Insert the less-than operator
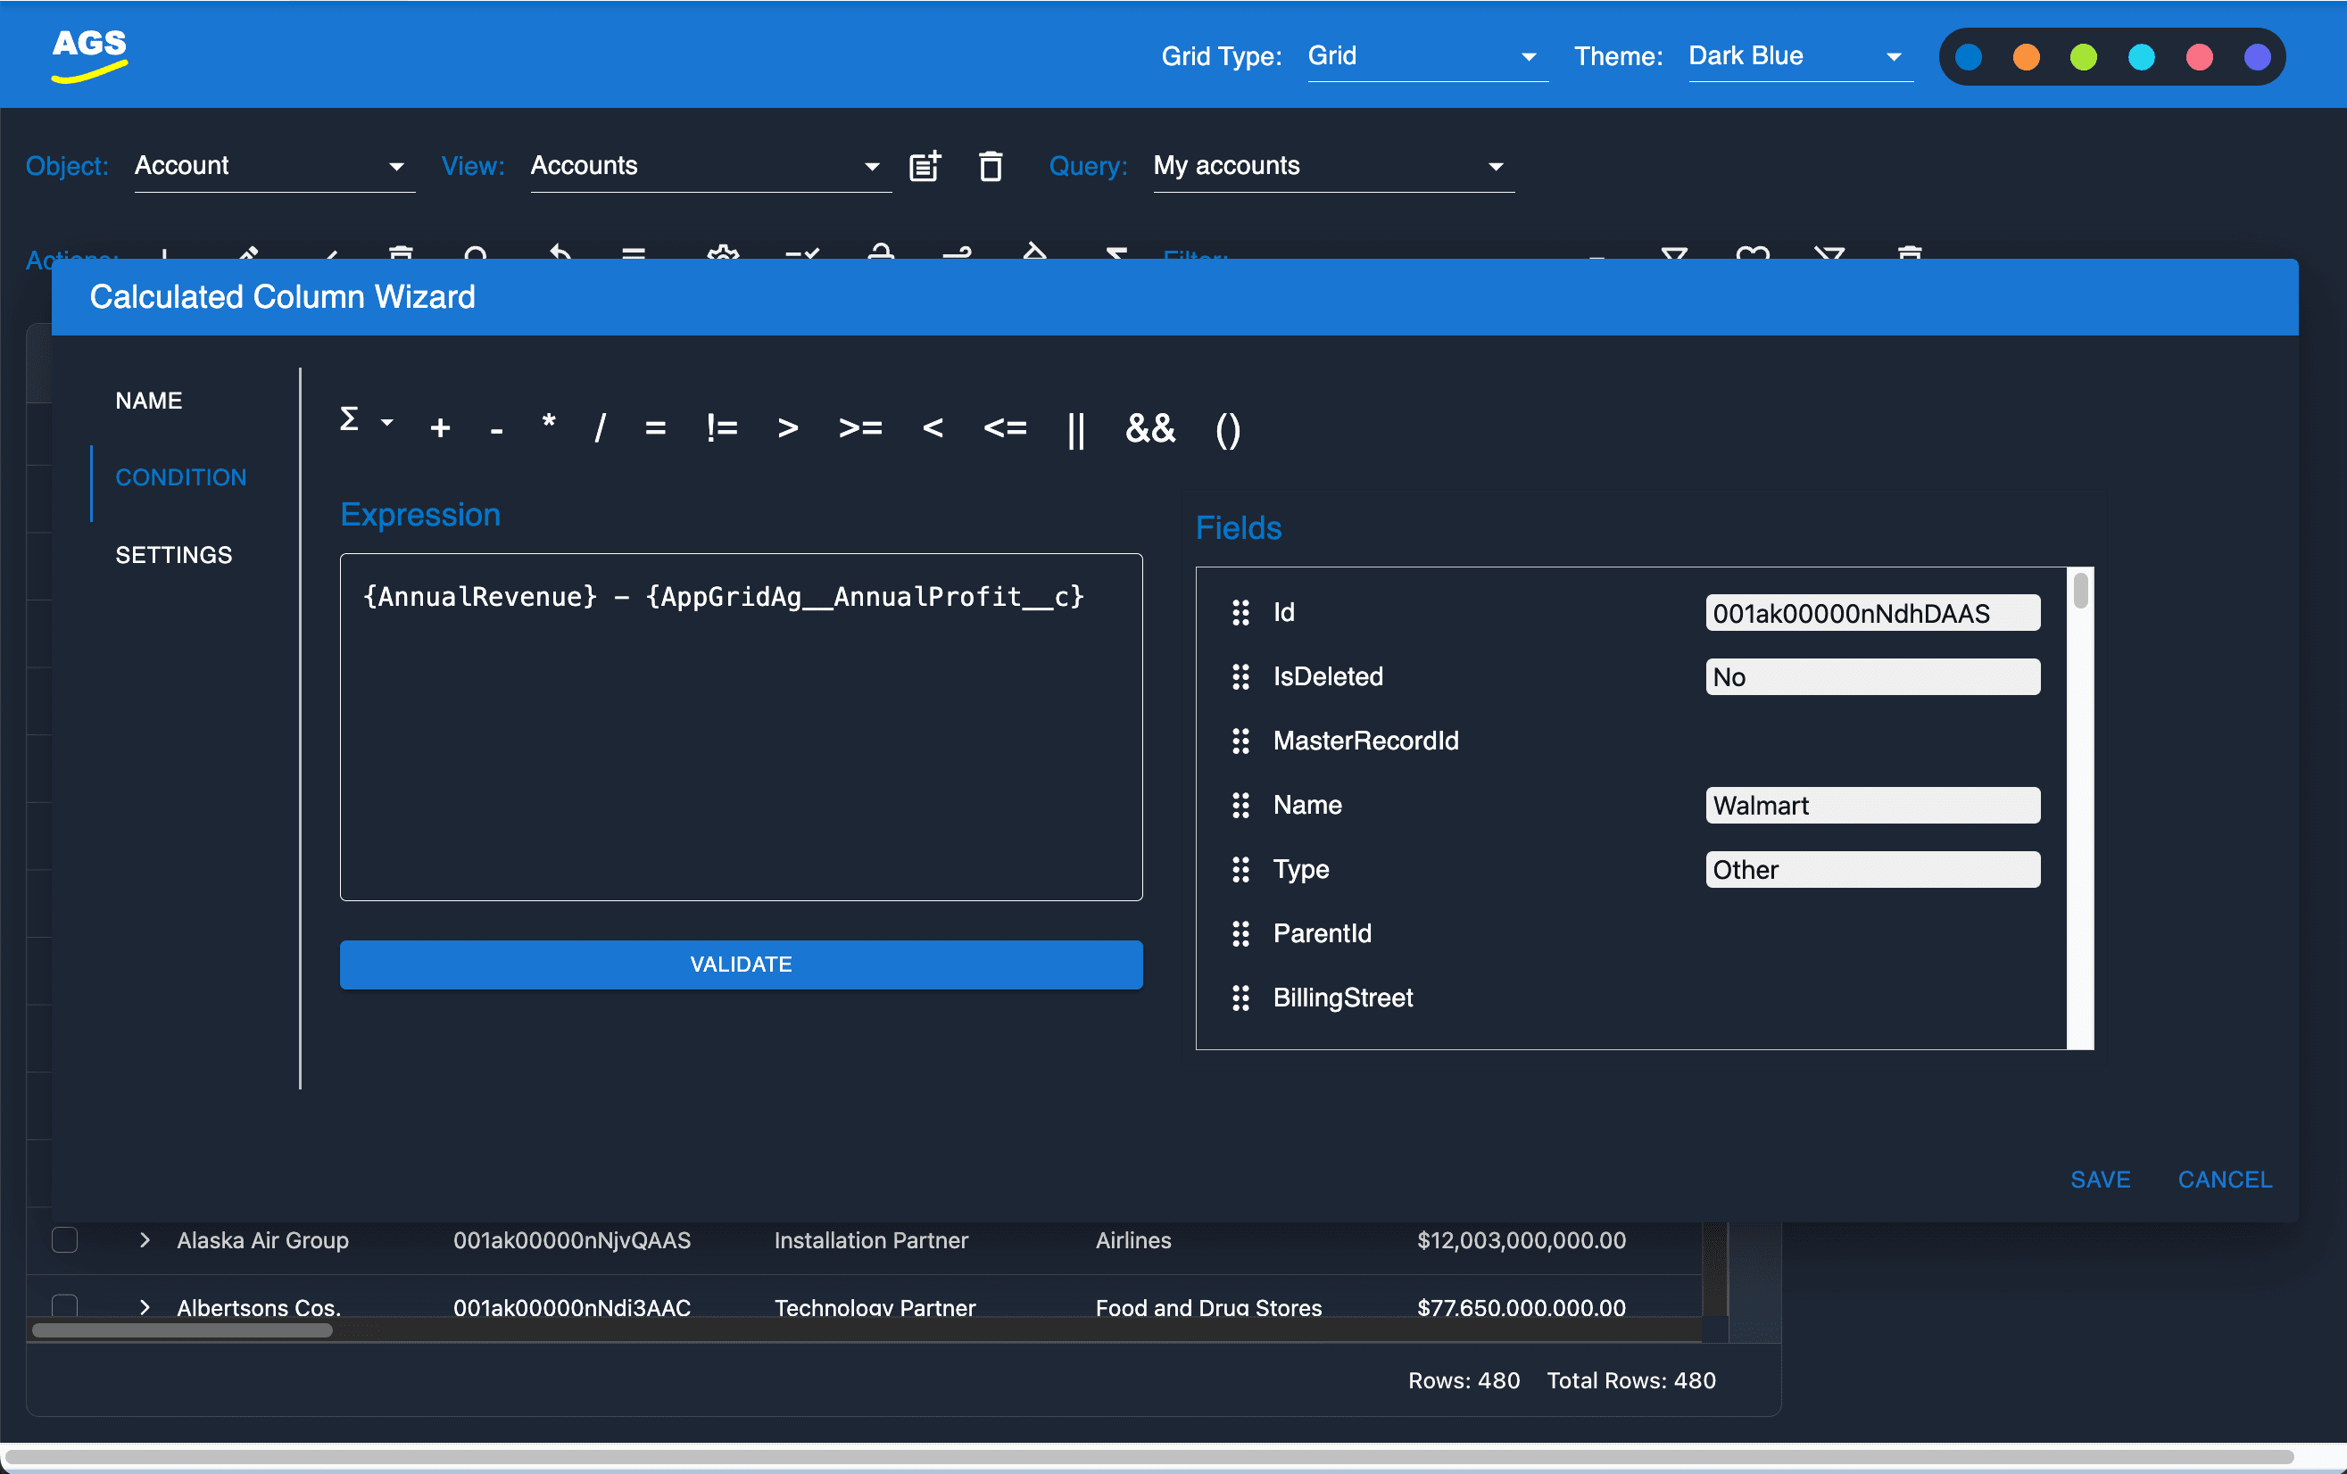 point(932,427)
